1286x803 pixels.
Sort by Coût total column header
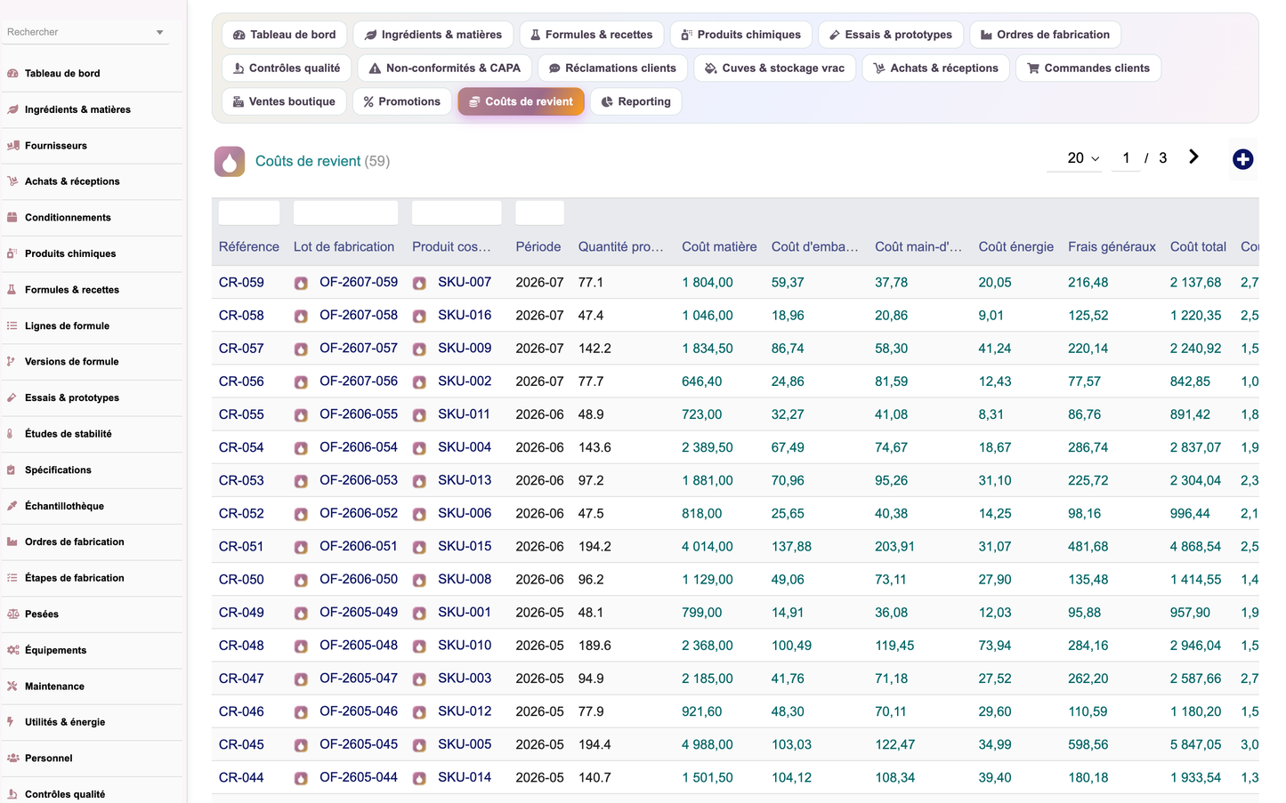tap(1198, 246)
